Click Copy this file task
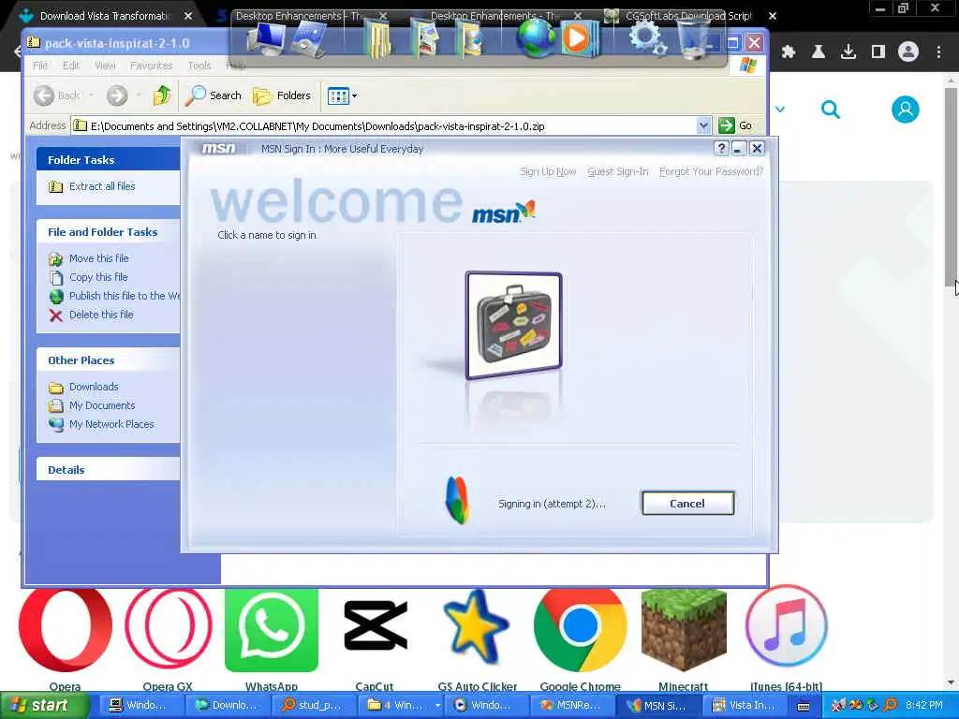 [97, 277]
